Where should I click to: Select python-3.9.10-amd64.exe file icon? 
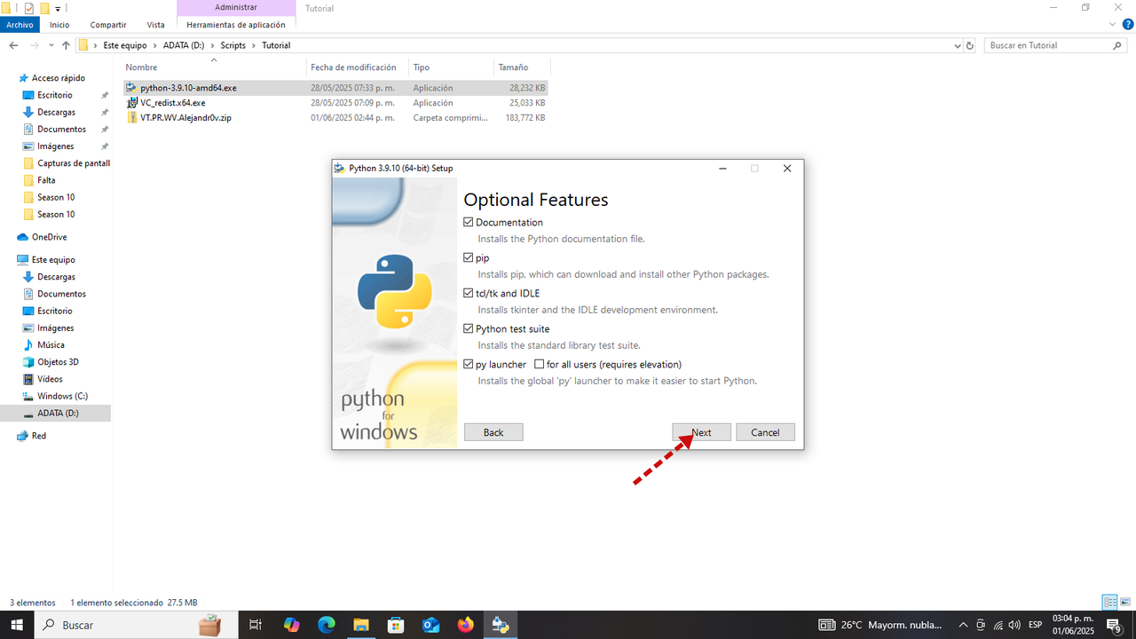(x=131, y=88)
